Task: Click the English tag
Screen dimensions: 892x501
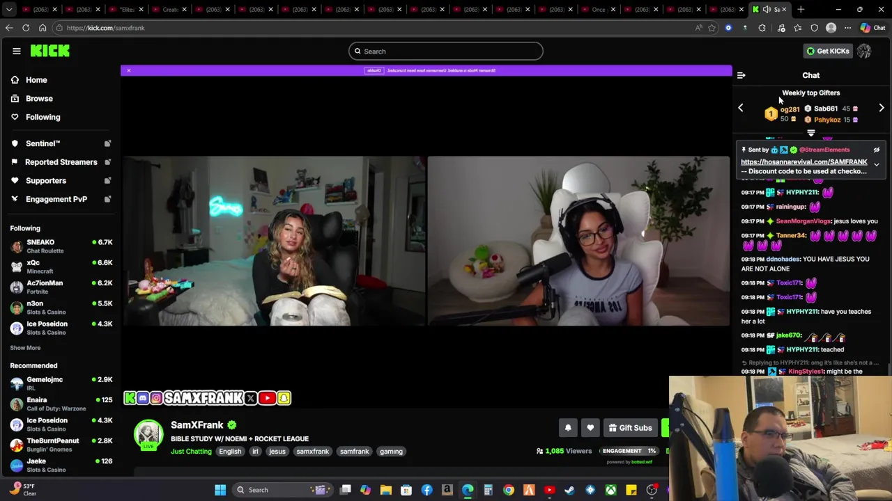Action: coord(230,452)
